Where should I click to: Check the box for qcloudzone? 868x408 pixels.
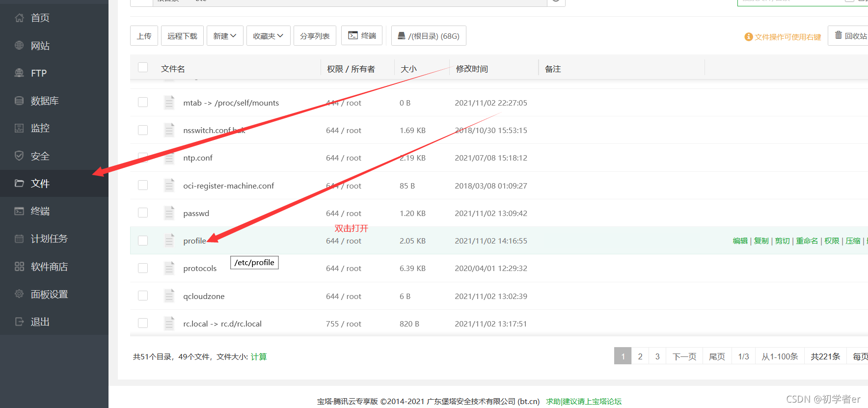tap(143, 296)
